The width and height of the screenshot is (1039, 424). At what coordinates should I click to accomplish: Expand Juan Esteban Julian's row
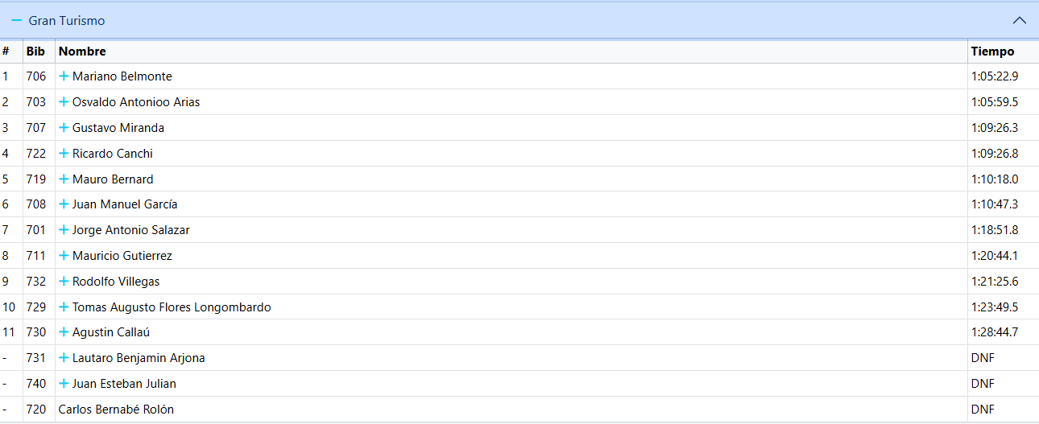tap(64, 384)
